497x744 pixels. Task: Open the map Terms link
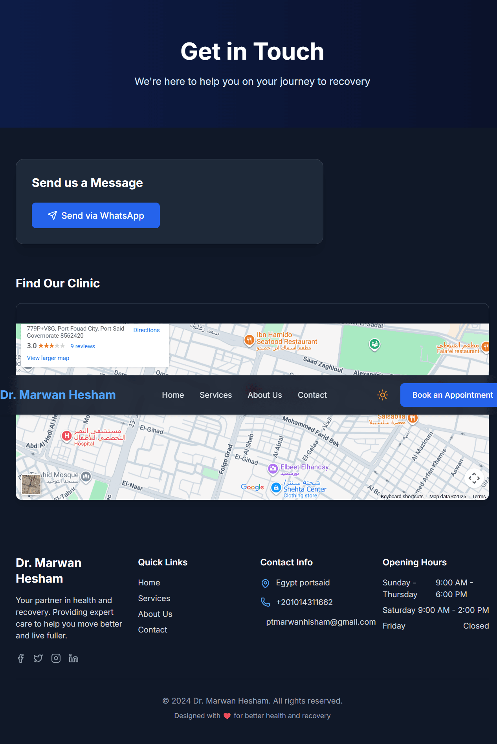tap(479, 497)
